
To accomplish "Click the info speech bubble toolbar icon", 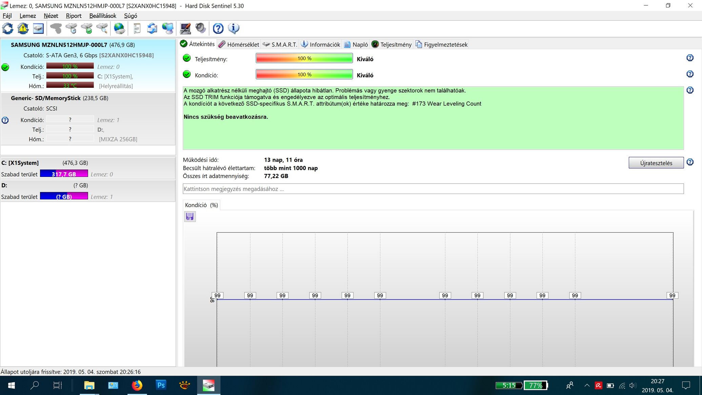I will 234,28.
